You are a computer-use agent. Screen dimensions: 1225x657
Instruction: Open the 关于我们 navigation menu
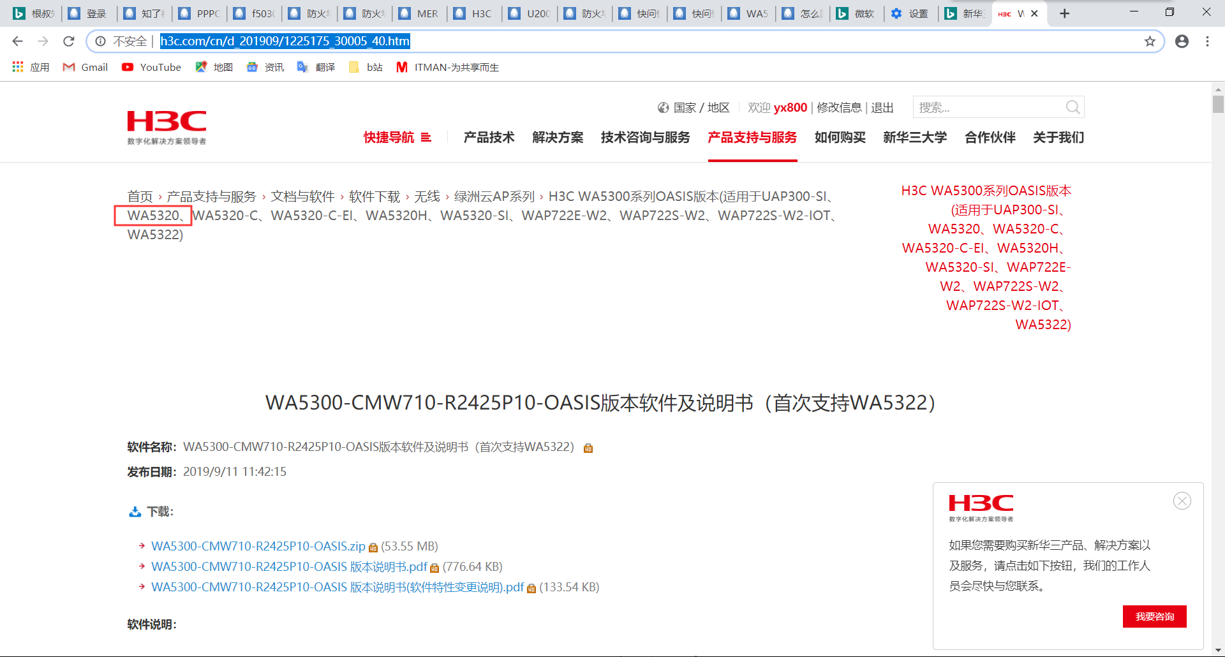(1058, 137)
